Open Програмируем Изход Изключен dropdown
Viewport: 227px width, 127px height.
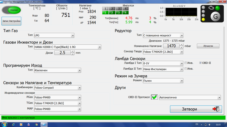58,70
